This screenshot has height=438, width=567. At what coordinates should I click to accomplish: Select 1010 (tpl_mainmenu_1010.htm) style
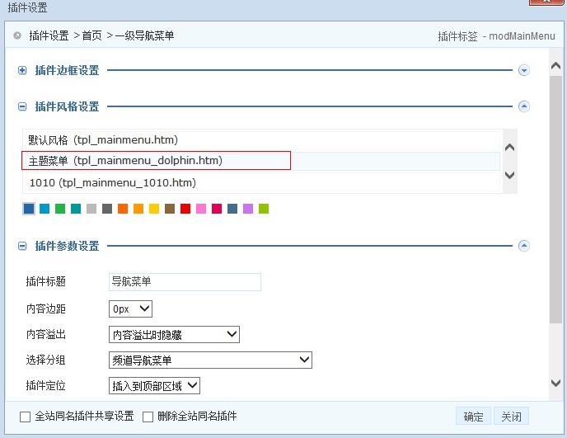point(112,182)
